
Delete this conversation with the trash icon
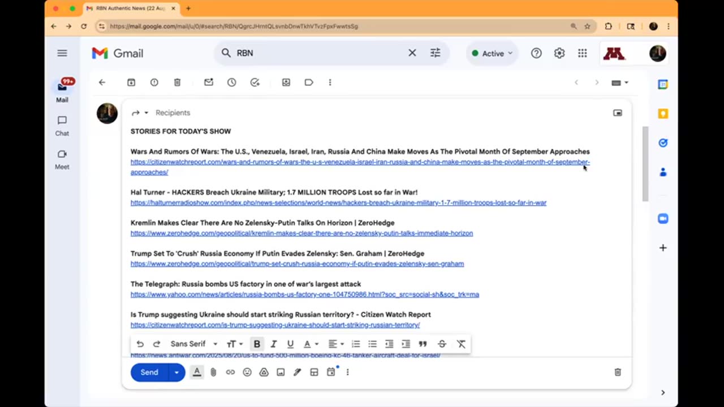(x=177, y=83)
